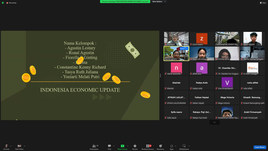This screenshot has width=268, height=151.
Task: Click the green encryption shield icon
Action: coord(3,3)
